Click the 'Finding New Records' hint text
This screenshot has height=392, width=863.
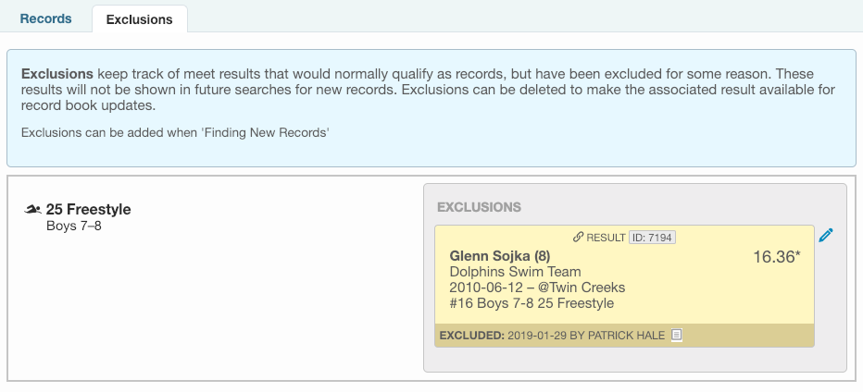(x=175, y=133)
